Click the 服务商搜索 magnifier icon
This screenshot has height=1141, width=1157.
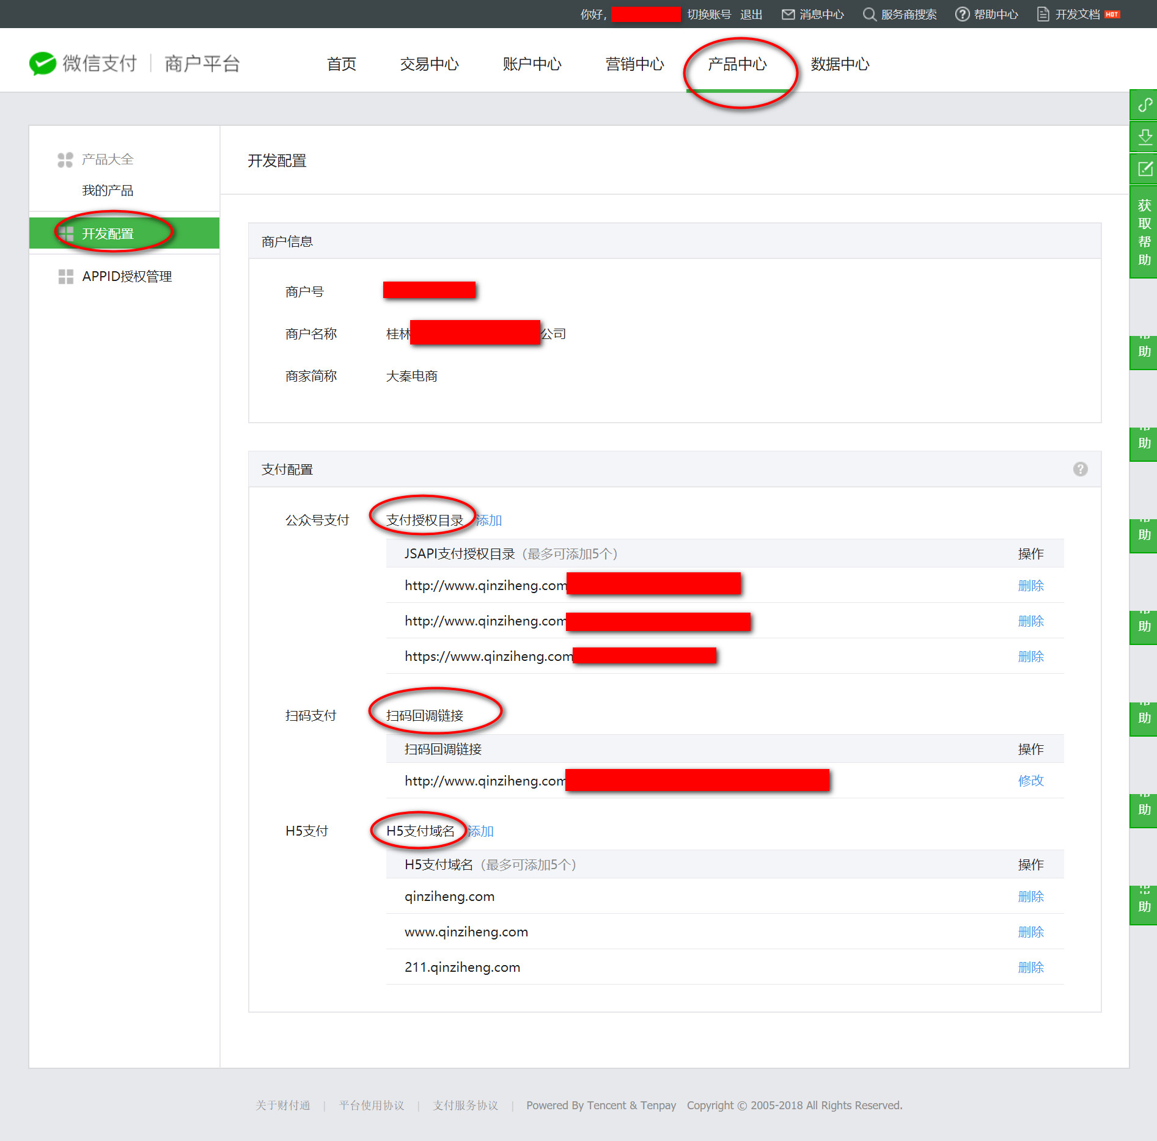tap(869, 14)
